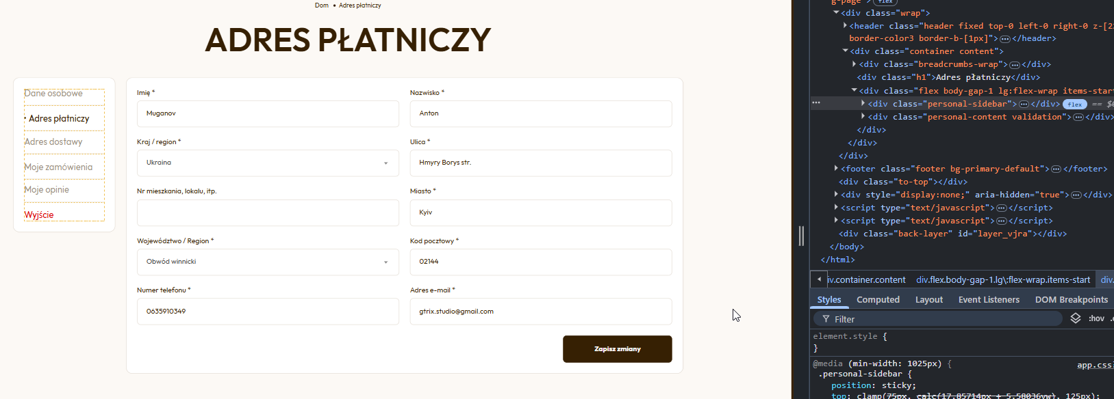
Task: Expand the footer element node
Action: click(x=836, y=168)
